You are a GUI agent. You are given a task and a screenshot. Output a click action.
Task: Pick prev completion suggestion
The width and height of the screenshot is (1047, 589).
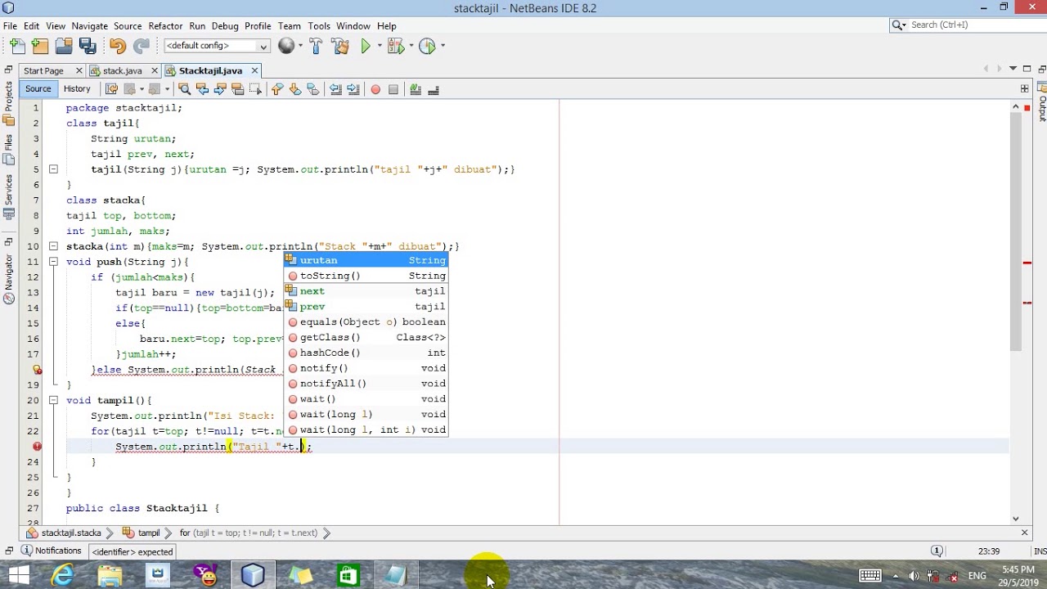[366, 307]
